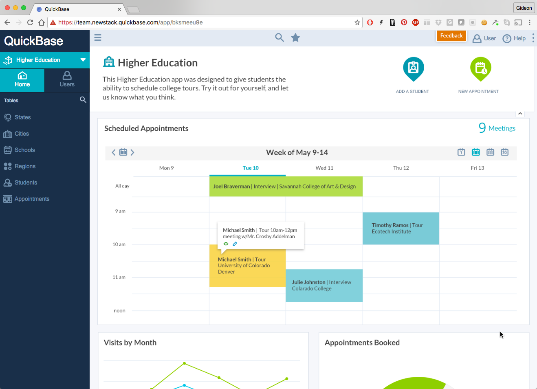Select the Thu 12 column header
Screen dimensions: 537x389
[x=401, y=168]
